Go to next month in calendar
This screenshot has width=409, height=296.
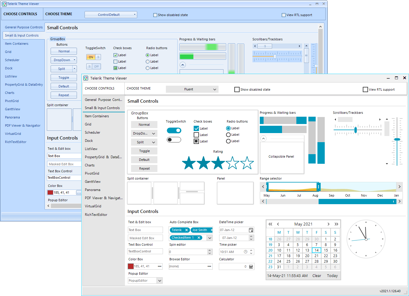pyautogui.click(x=329, y=224)
